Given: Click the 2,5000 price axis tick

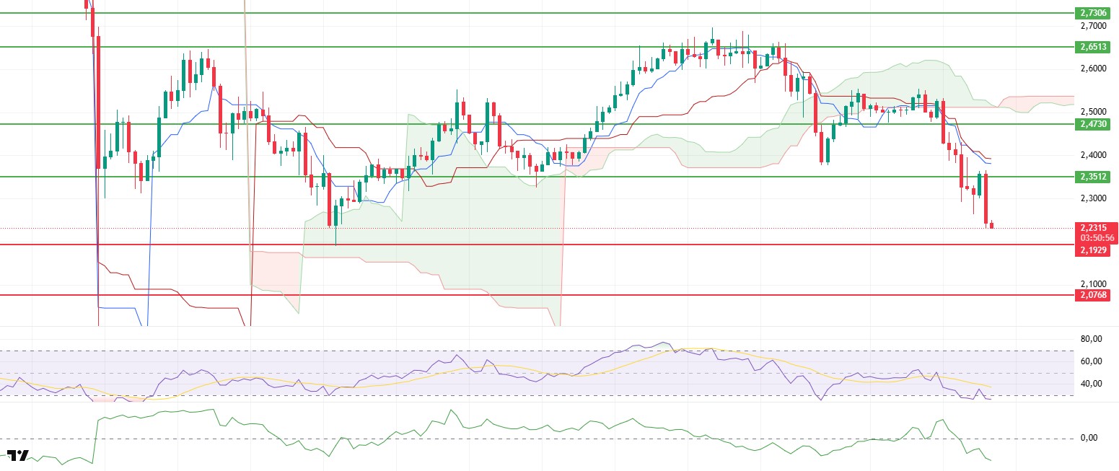Looking at the screenshot, I should (x=1094, y=112).
